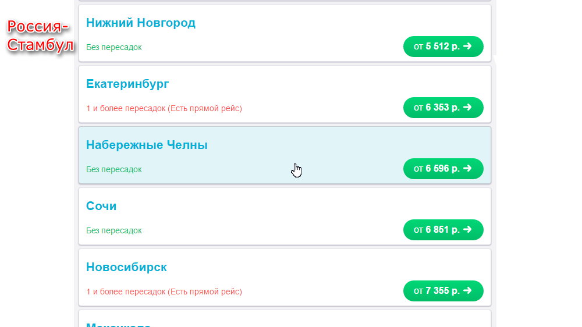Click the 'от 6 353 р.' price button
This screenshot has height=327, width=582.
[443, 108]
